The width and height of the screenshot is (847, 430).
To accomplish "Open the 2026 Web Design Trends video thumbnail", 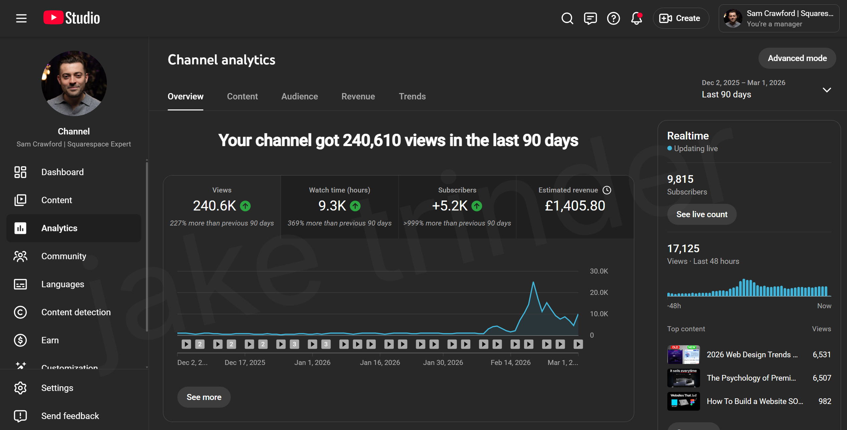I will click(683, 355).
